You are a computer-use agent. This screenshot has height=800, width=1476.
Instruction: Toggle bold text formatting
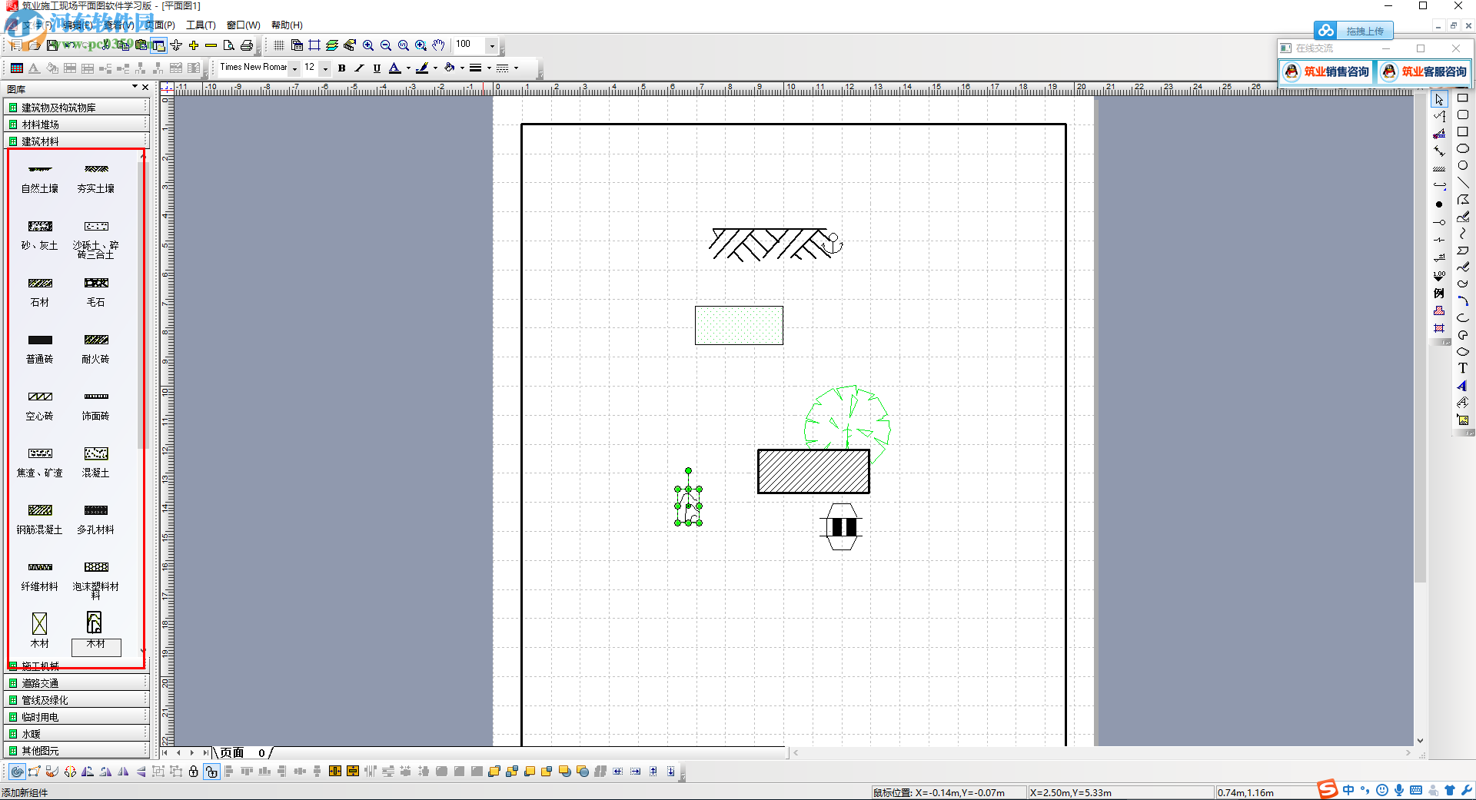[341, 68]
